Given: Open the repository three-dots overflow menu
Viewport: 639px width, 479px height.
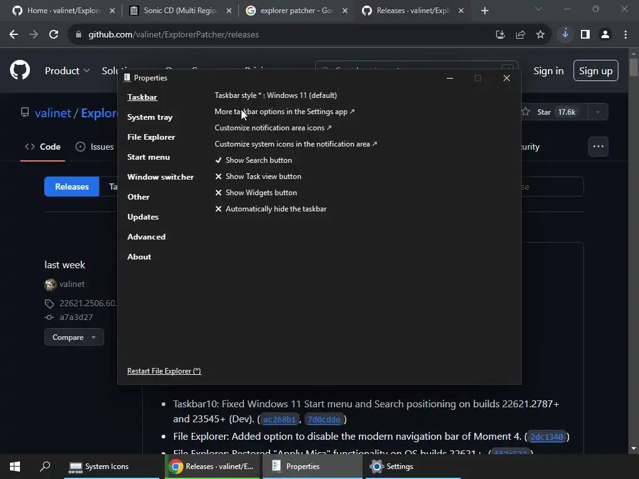Looking at the screenshot, I should pos(598,146).
